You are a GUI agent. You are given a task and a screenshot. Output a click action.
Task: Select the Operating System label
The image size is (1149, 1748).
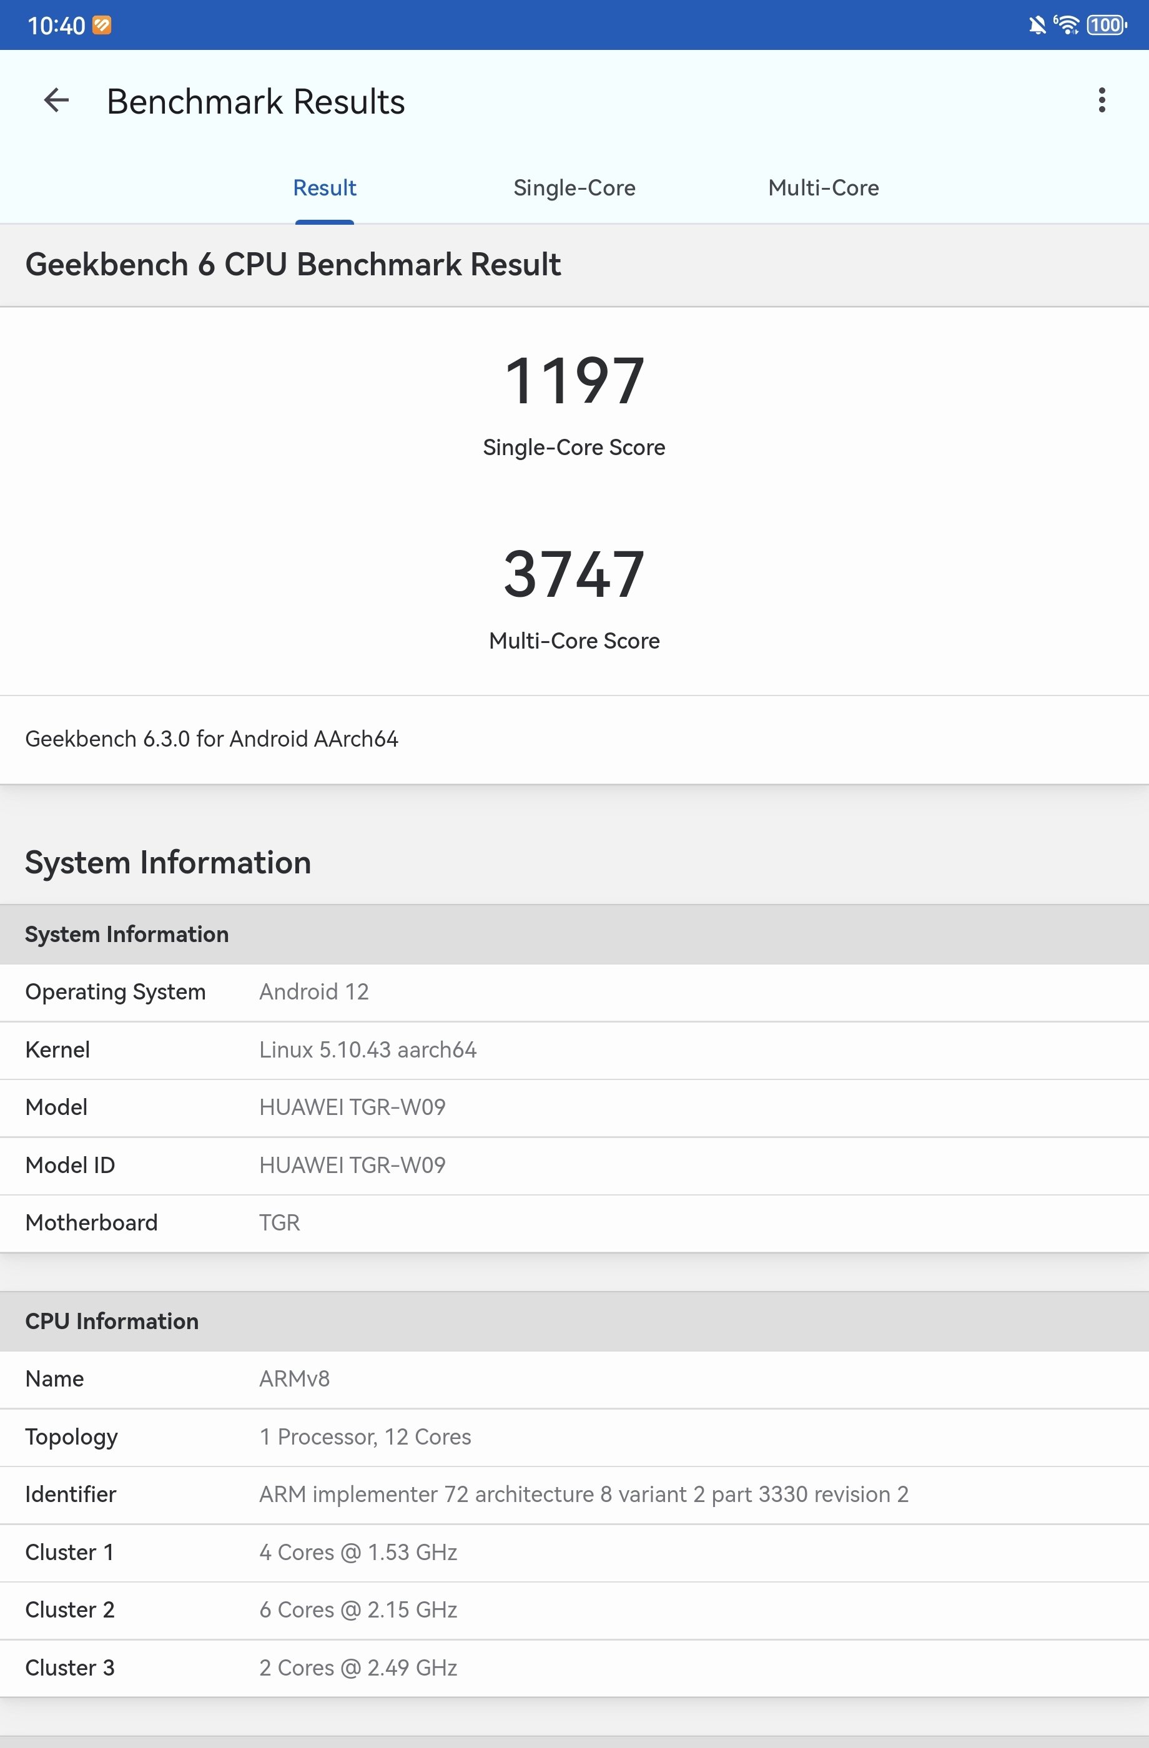point(116,992)
